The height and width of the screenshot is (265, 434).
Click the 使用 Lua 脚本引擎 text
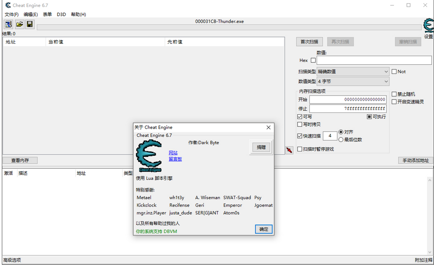[154, 178]
